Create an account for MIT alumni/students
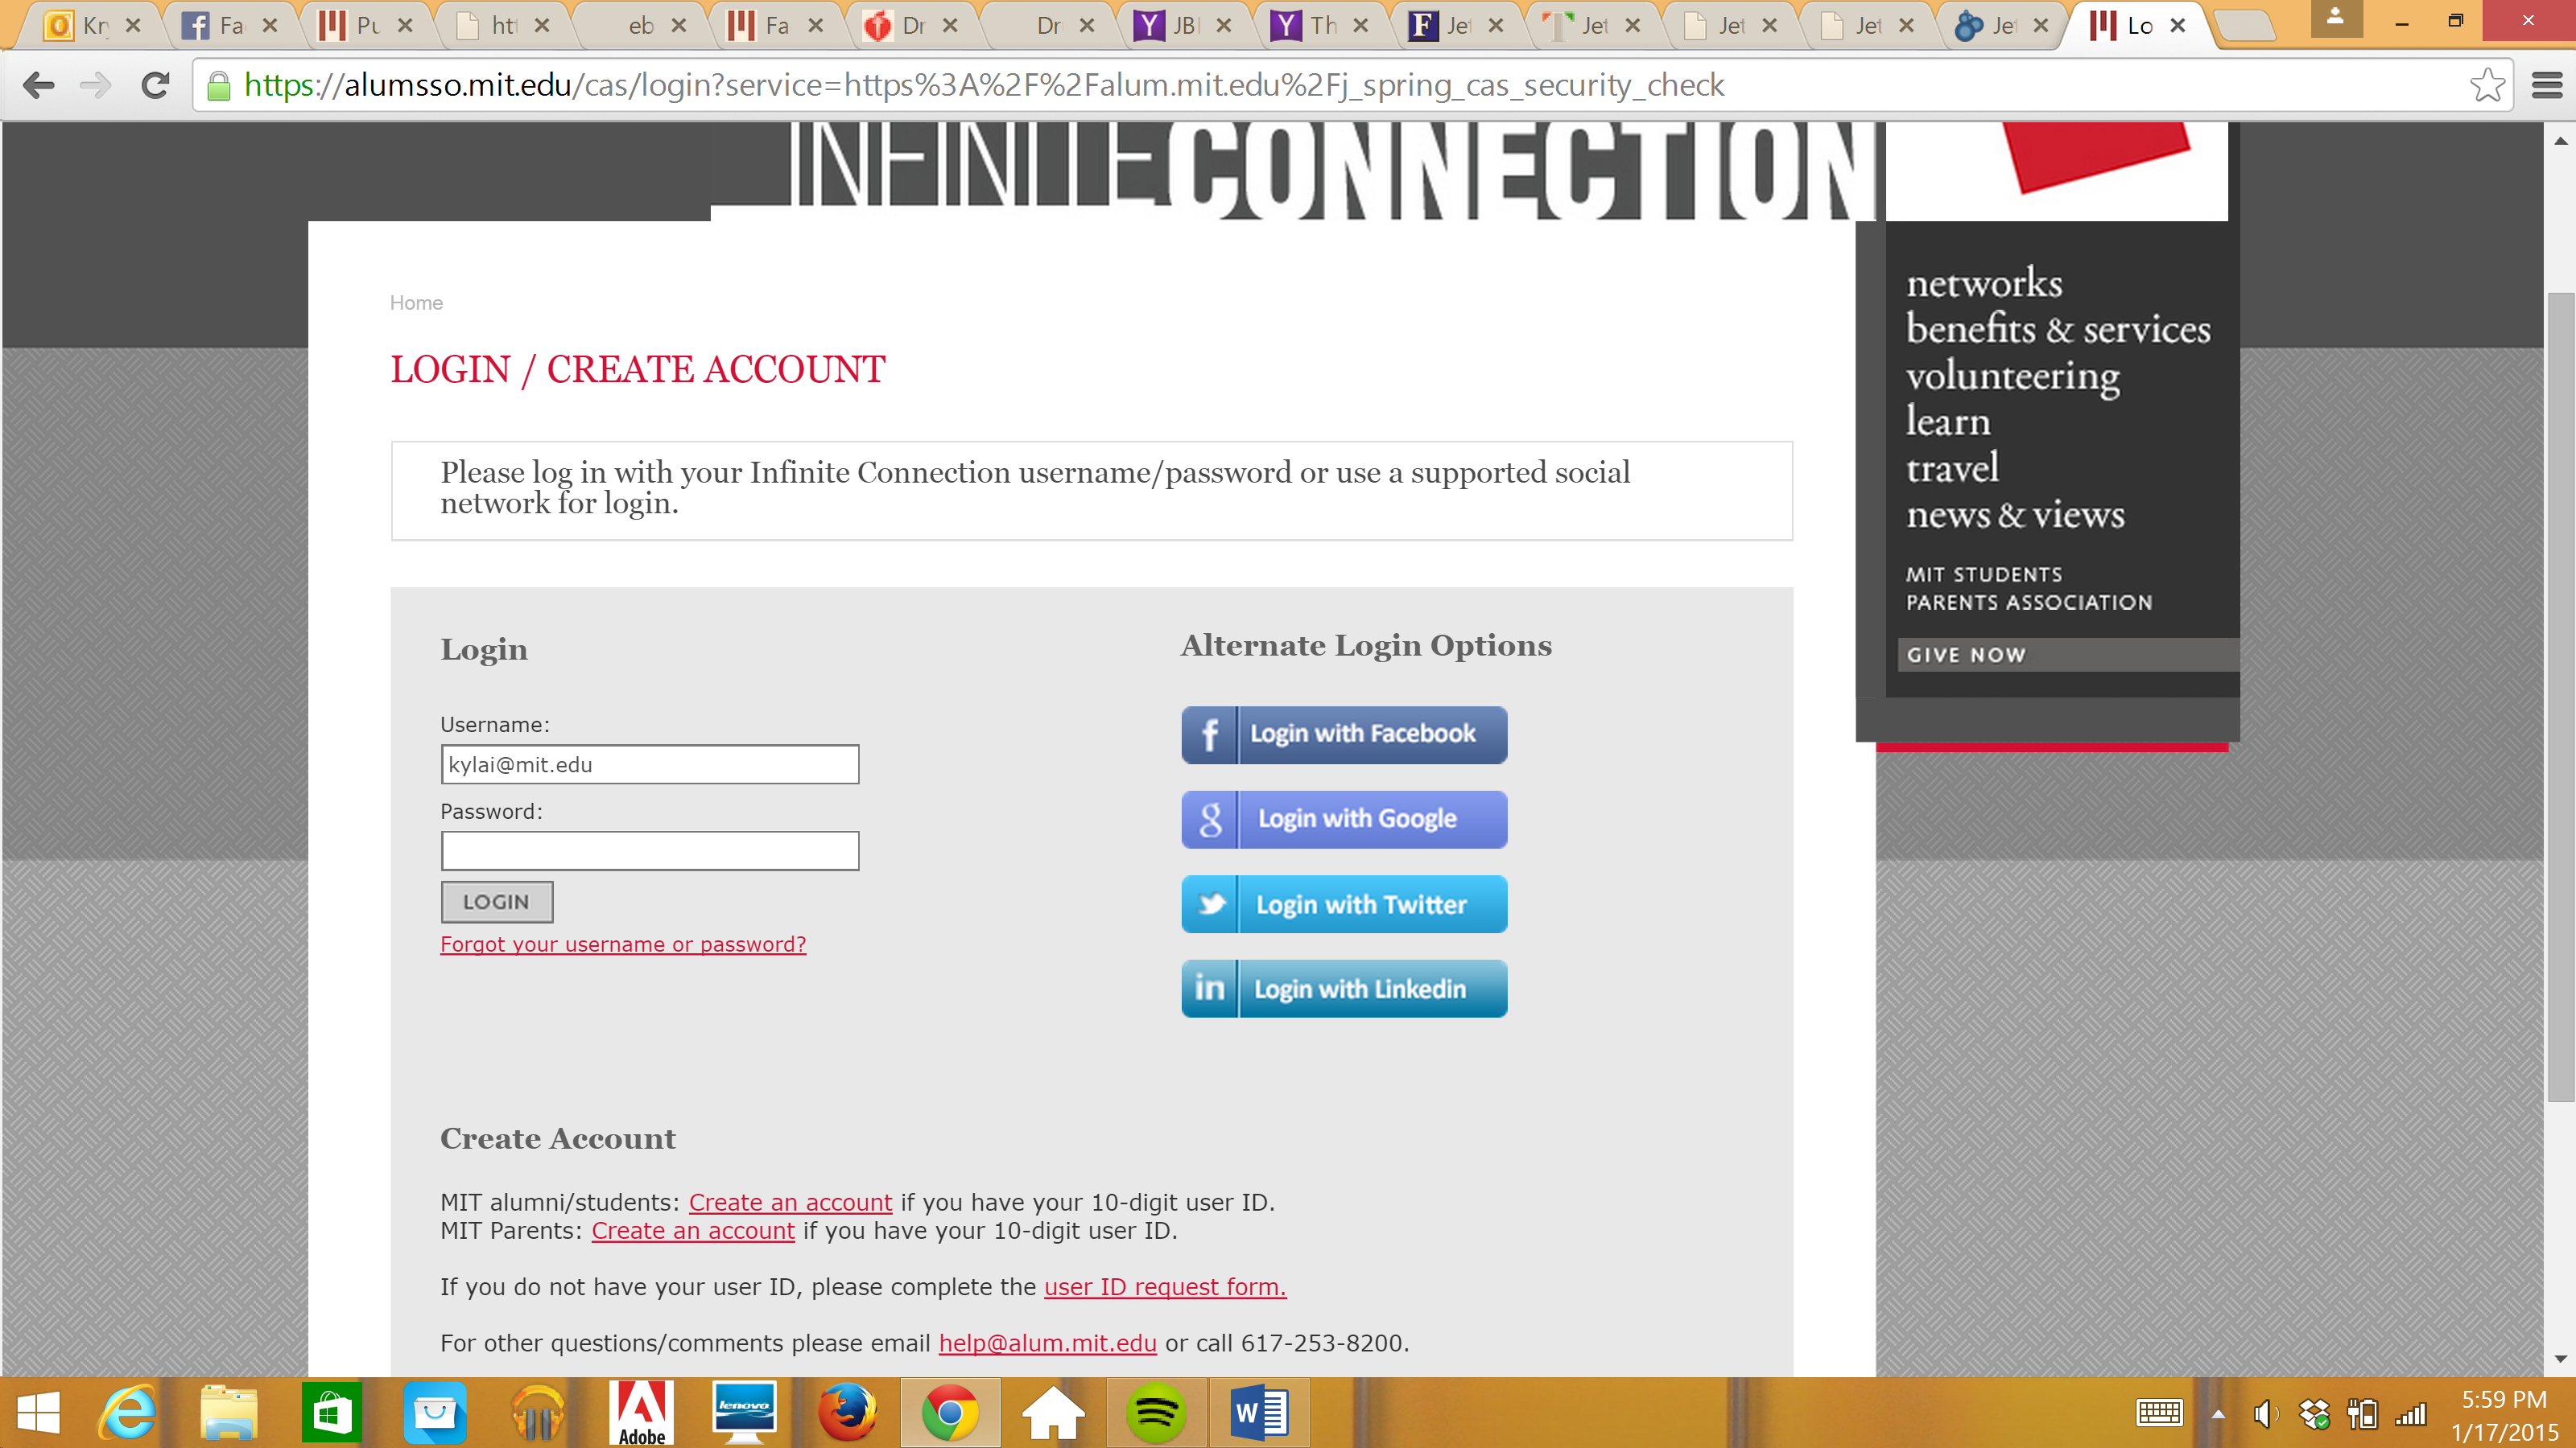 790,1202
